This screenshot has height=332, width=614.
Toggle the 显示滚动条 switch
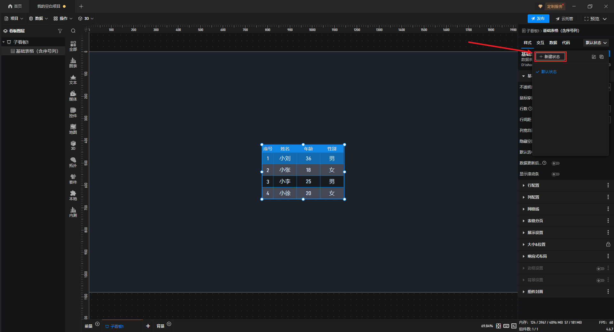click(x=555, y=174)
